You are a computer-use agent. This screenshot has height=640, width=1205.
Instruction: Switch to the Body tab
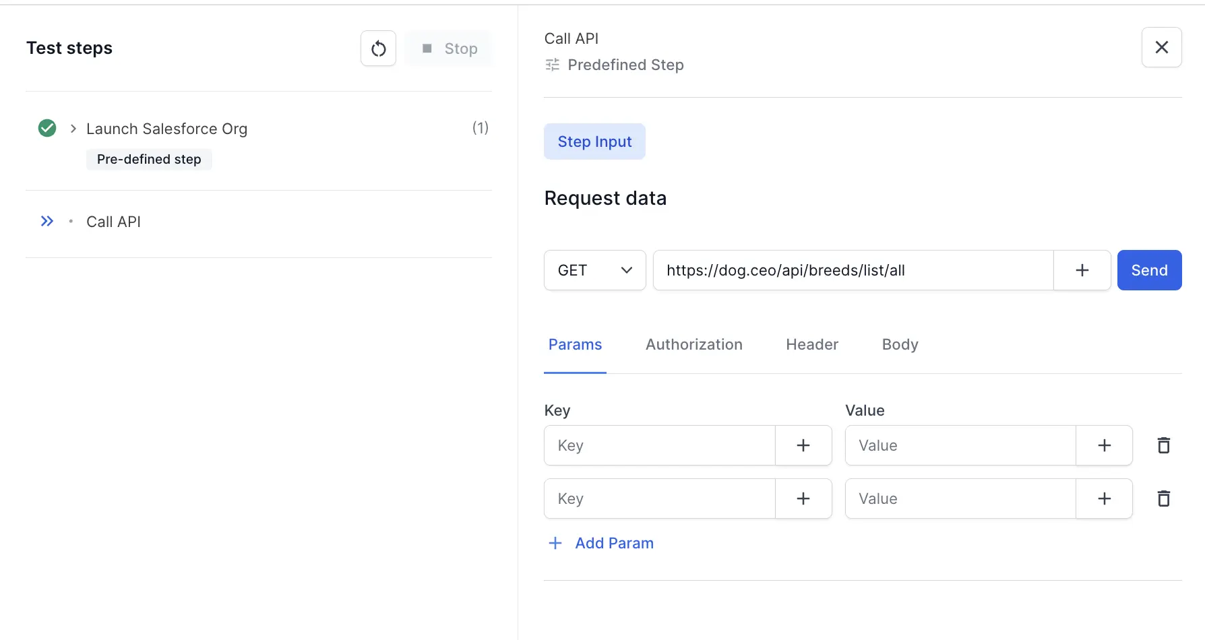pos(900,344)
